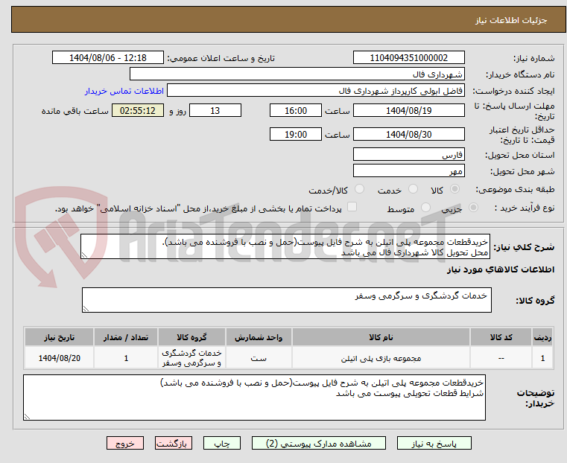
Task: Click the deadline date field 1404/08/19
Action: point(408,110)
